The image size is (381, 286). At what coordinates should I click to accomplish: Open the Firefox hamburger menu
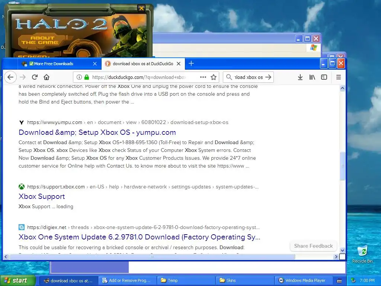click(339, 77)
